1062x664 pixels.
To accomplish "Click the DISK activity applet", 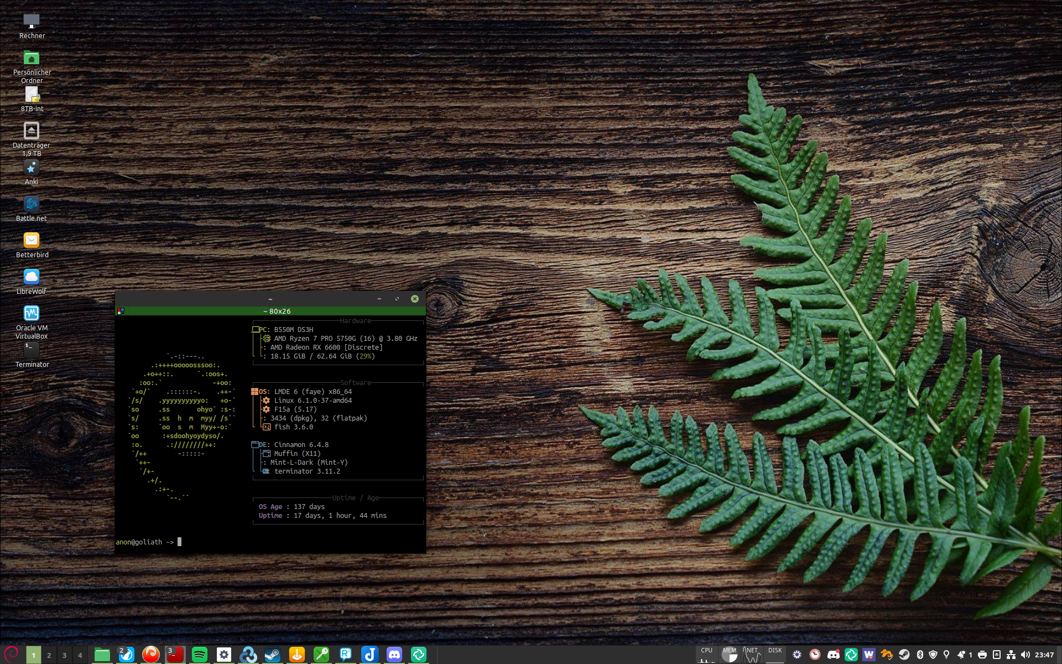I will [775, 655].
